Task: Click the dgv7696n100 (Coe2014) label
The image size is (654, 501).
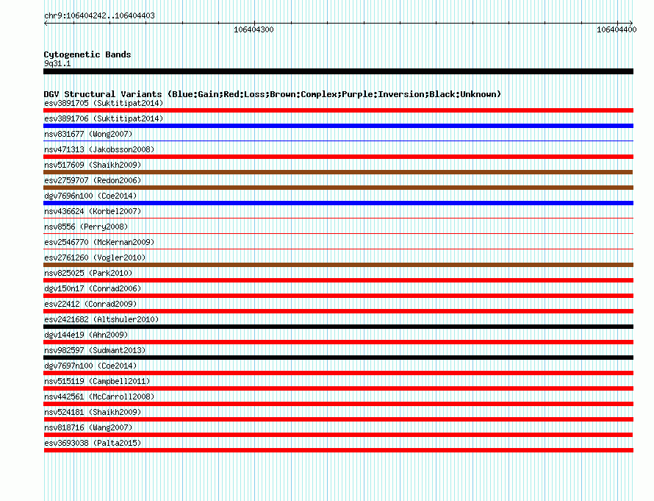Action: coord(90,196)
